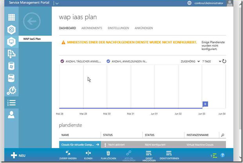Switch to the Ankündigen tab
Image resolution: width=243 pixels, height=163 pixels.
[144, 28]
